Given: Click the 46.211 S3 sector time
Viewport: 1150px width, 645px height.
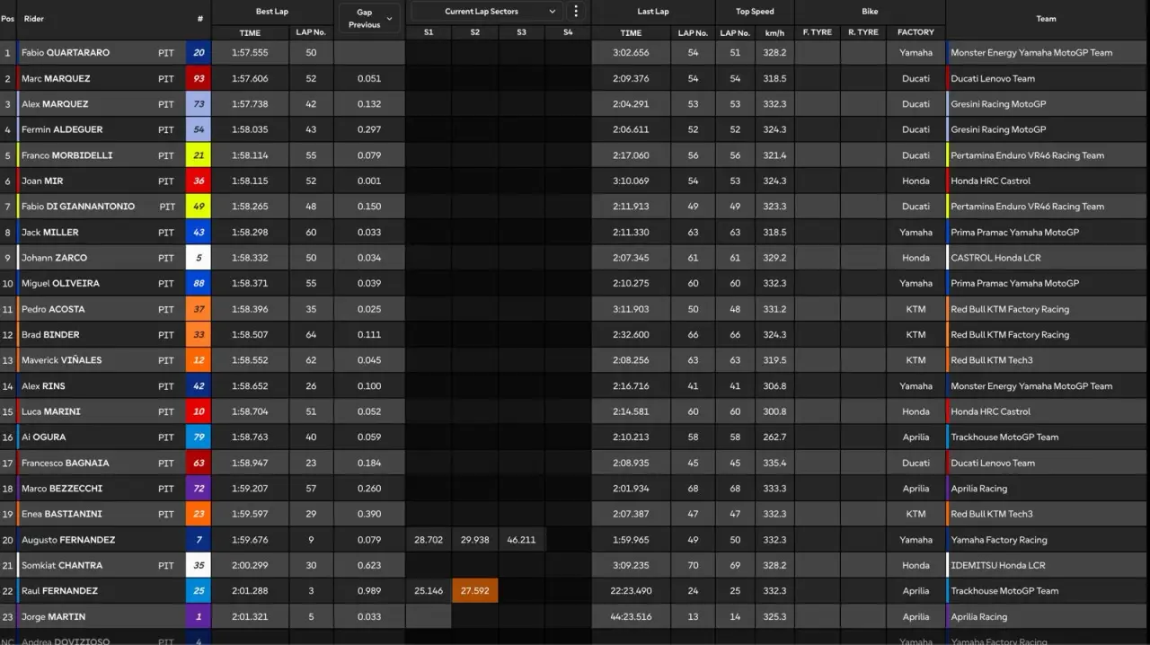Looking at the screenshot, I should 521,540.
